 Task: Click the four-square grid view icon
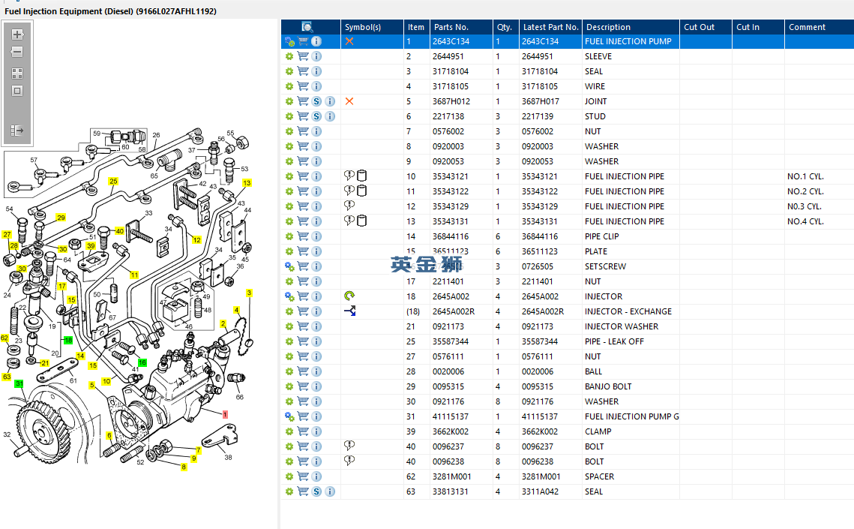point(17,74)
